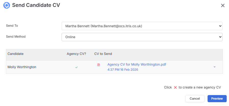Click the red X create-agency-CV icon
Screen dimensions: 229x106
click(x=175, y=87)
